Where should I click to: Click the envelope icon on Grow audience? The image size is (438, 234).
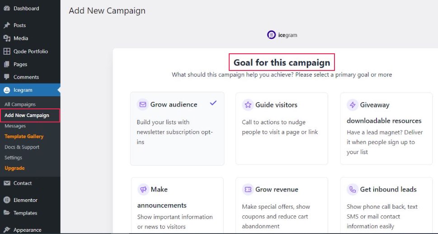point(143,104)
